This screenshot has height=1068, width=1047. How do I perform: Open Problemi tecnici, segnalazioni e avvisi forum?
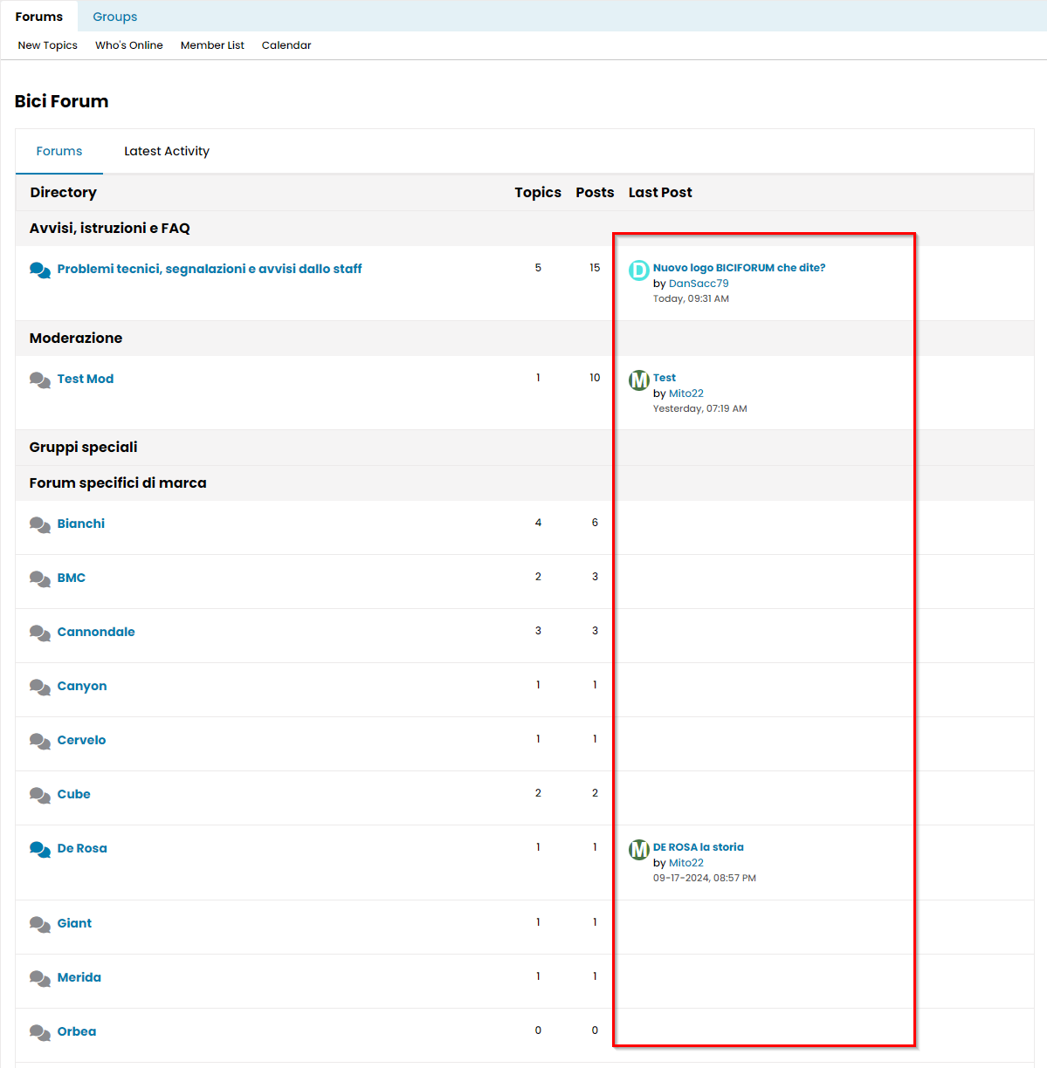click(210, 269)
